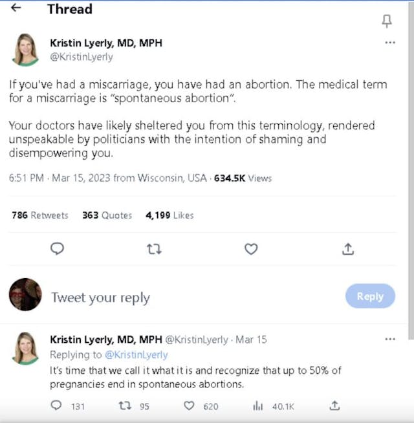Open the 363 Quotes list
This screenshot has width=414, height=423.
click(107, 215)
